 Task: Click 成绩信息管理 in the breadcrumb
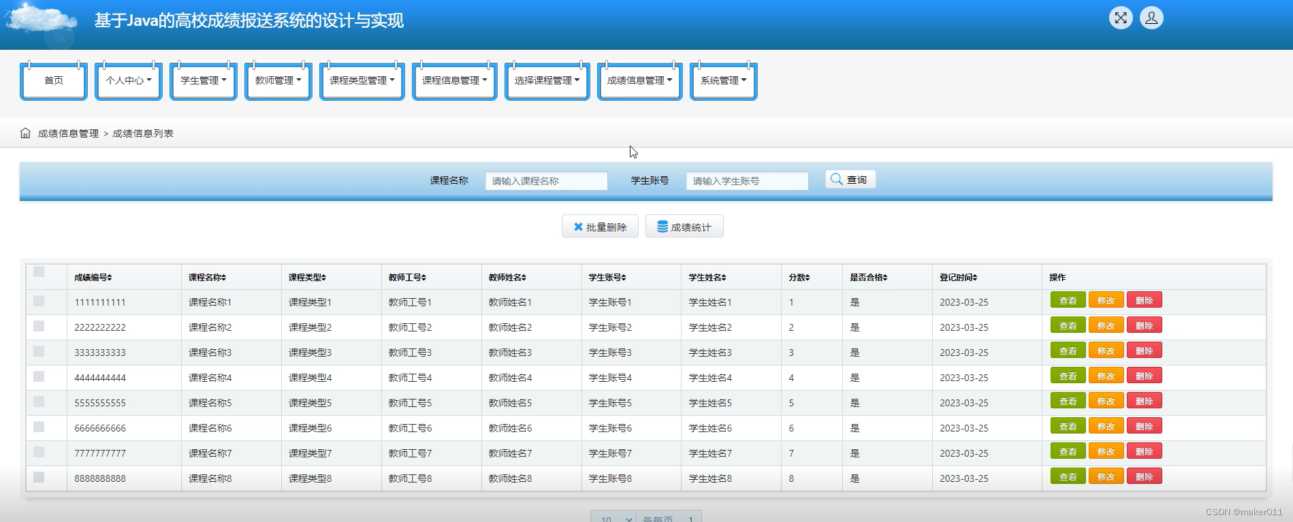pos(68,133)
